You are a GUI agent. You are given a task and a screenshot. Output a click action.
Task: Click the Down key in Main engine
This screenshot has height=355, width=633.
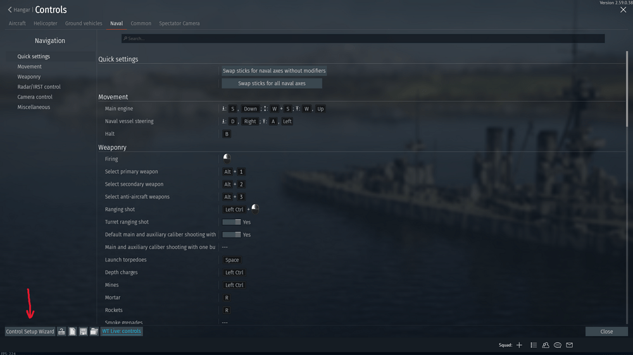(250, 109)
